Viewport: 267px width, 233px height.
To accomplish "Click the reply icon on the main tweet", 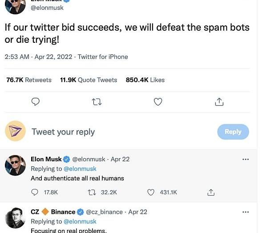I will (36, 102).
